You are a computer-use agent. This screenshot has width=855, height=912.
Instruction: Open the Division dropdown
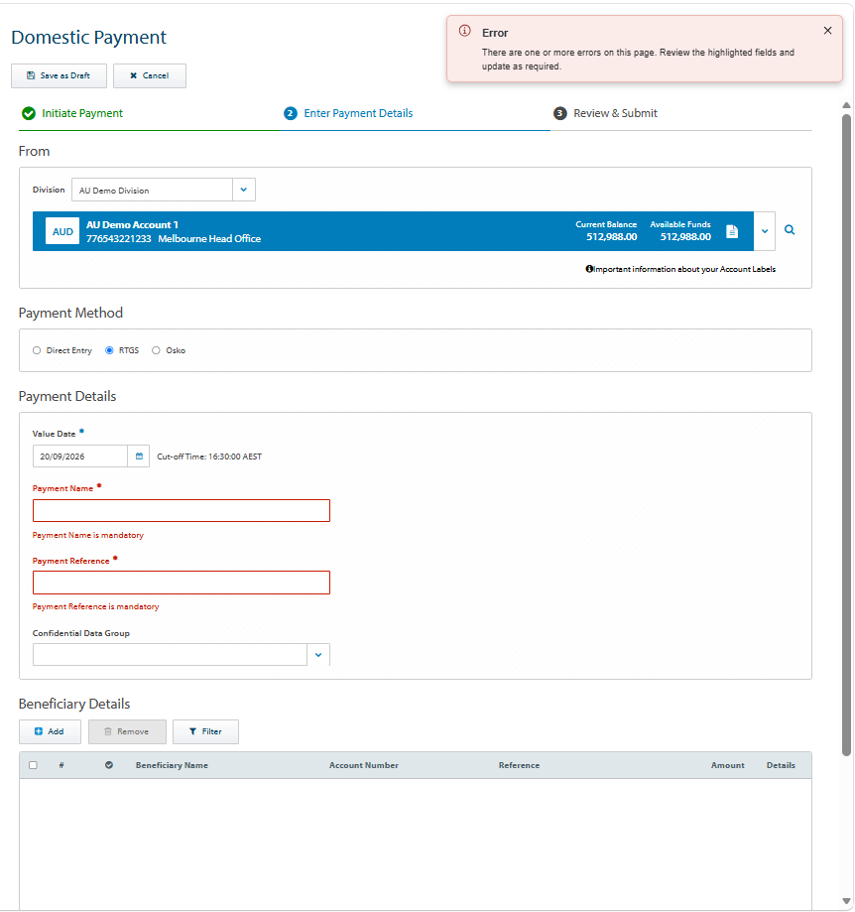244,190
